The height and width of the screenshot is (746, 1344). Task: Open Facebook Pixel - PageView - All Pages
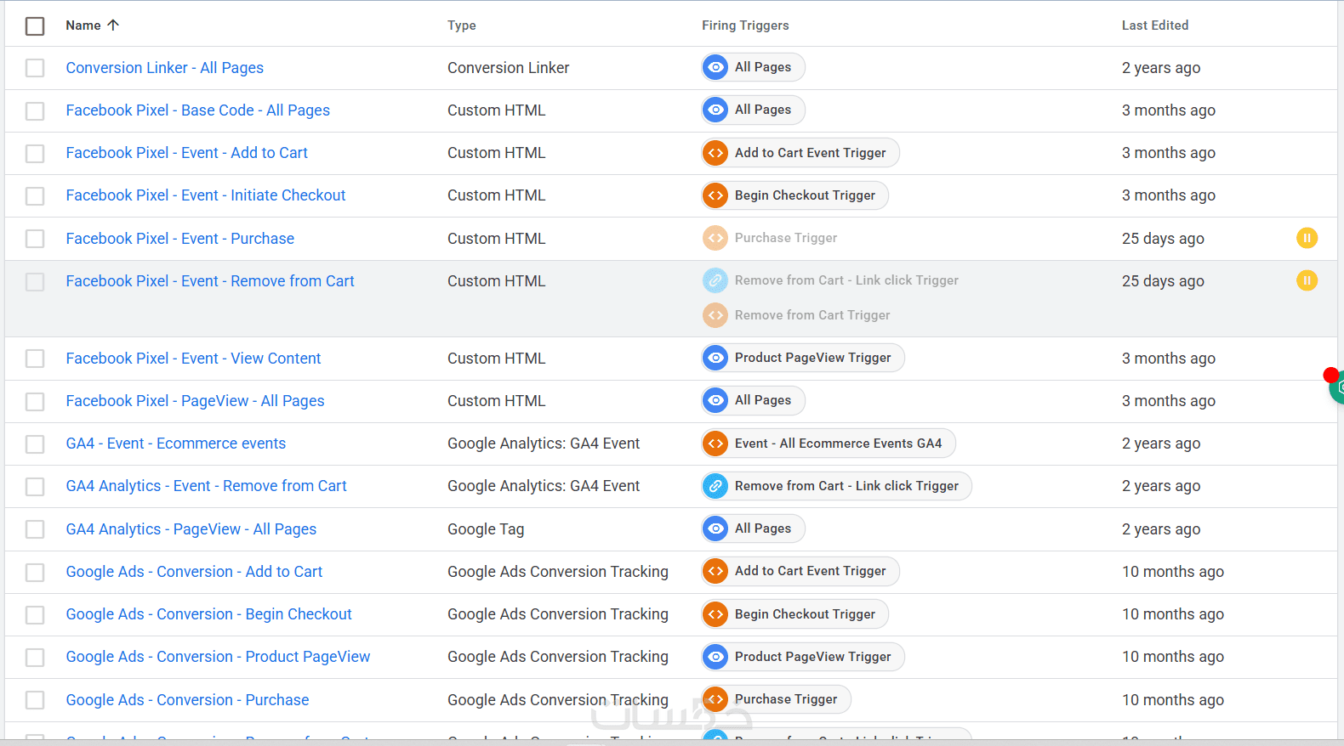[196, 401]
